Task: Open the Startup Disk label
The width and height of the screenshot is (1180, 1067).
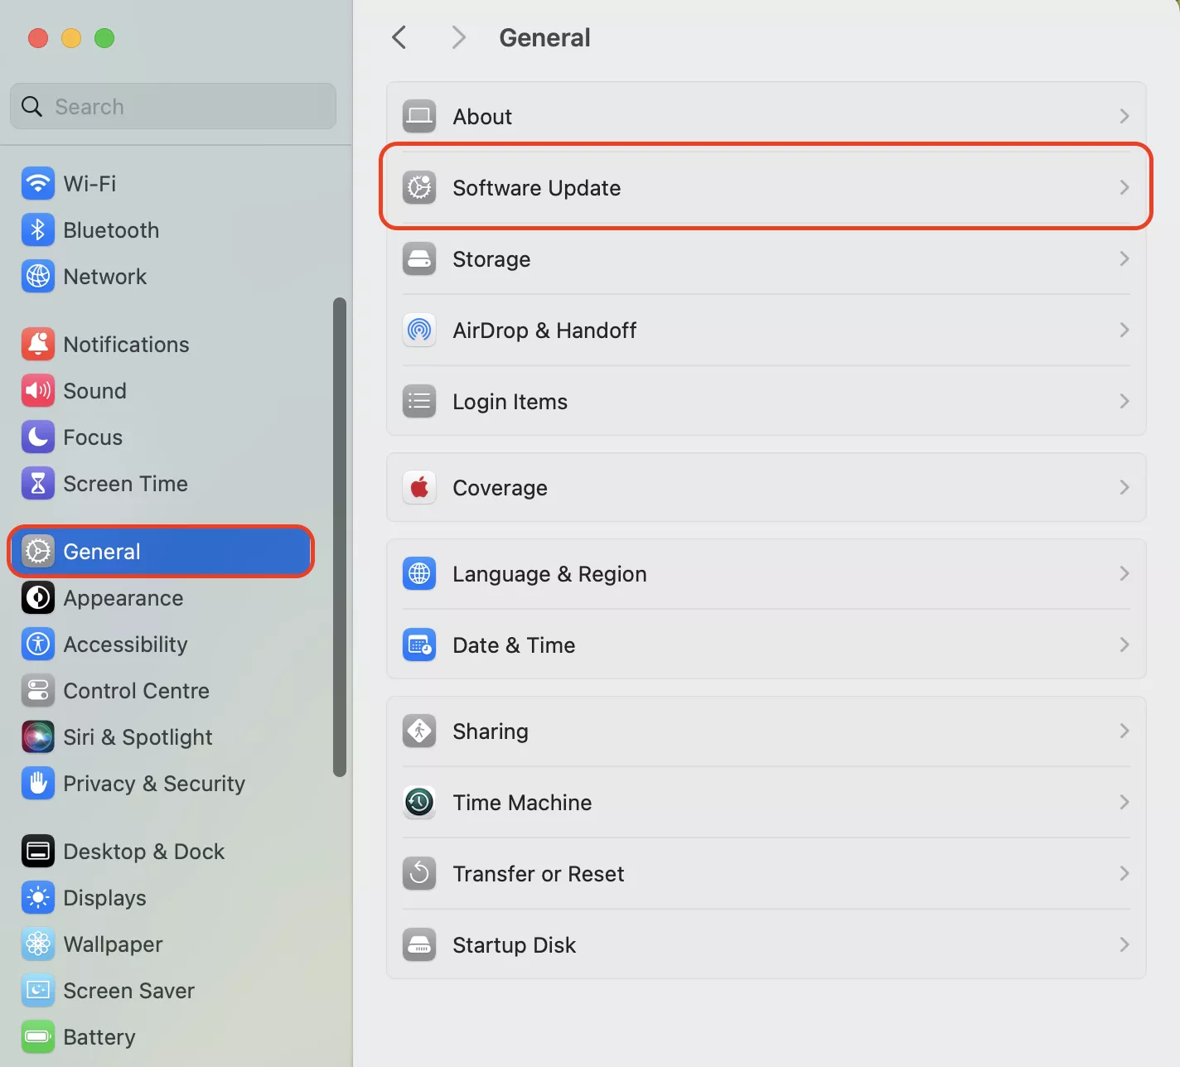Action: [514, 945]
